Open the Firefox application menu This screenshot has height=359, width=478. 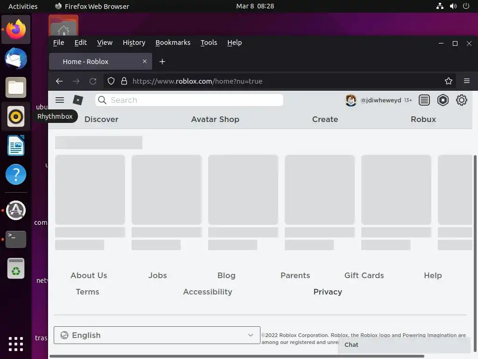[467, 81]
